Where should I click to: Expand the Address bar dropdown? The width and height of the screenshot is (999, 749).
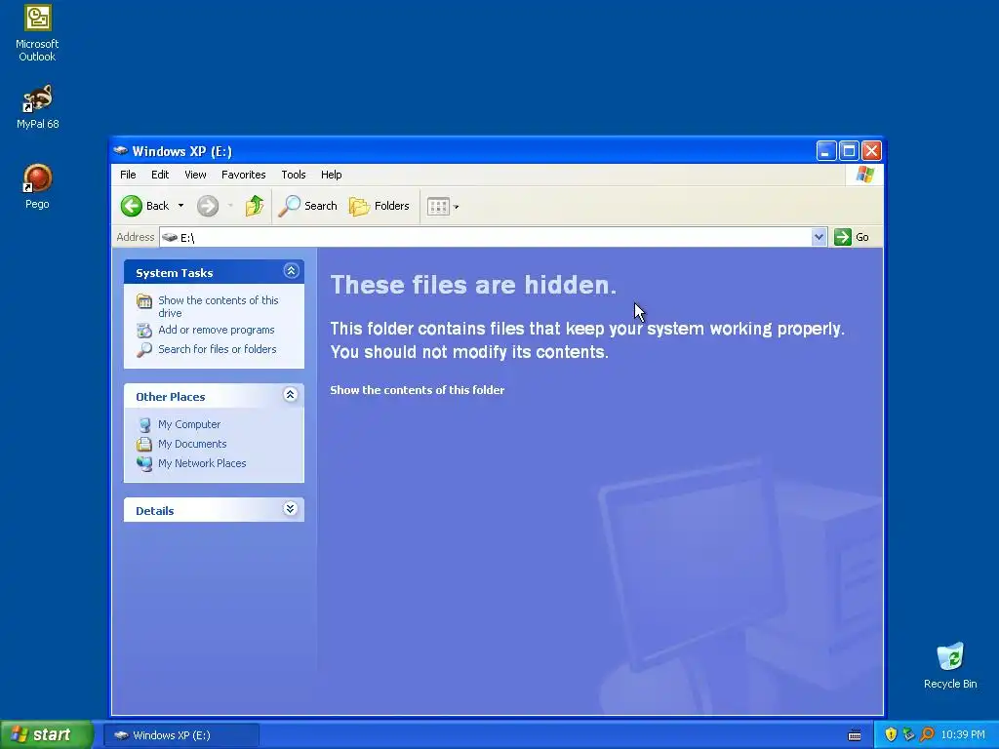819,237
